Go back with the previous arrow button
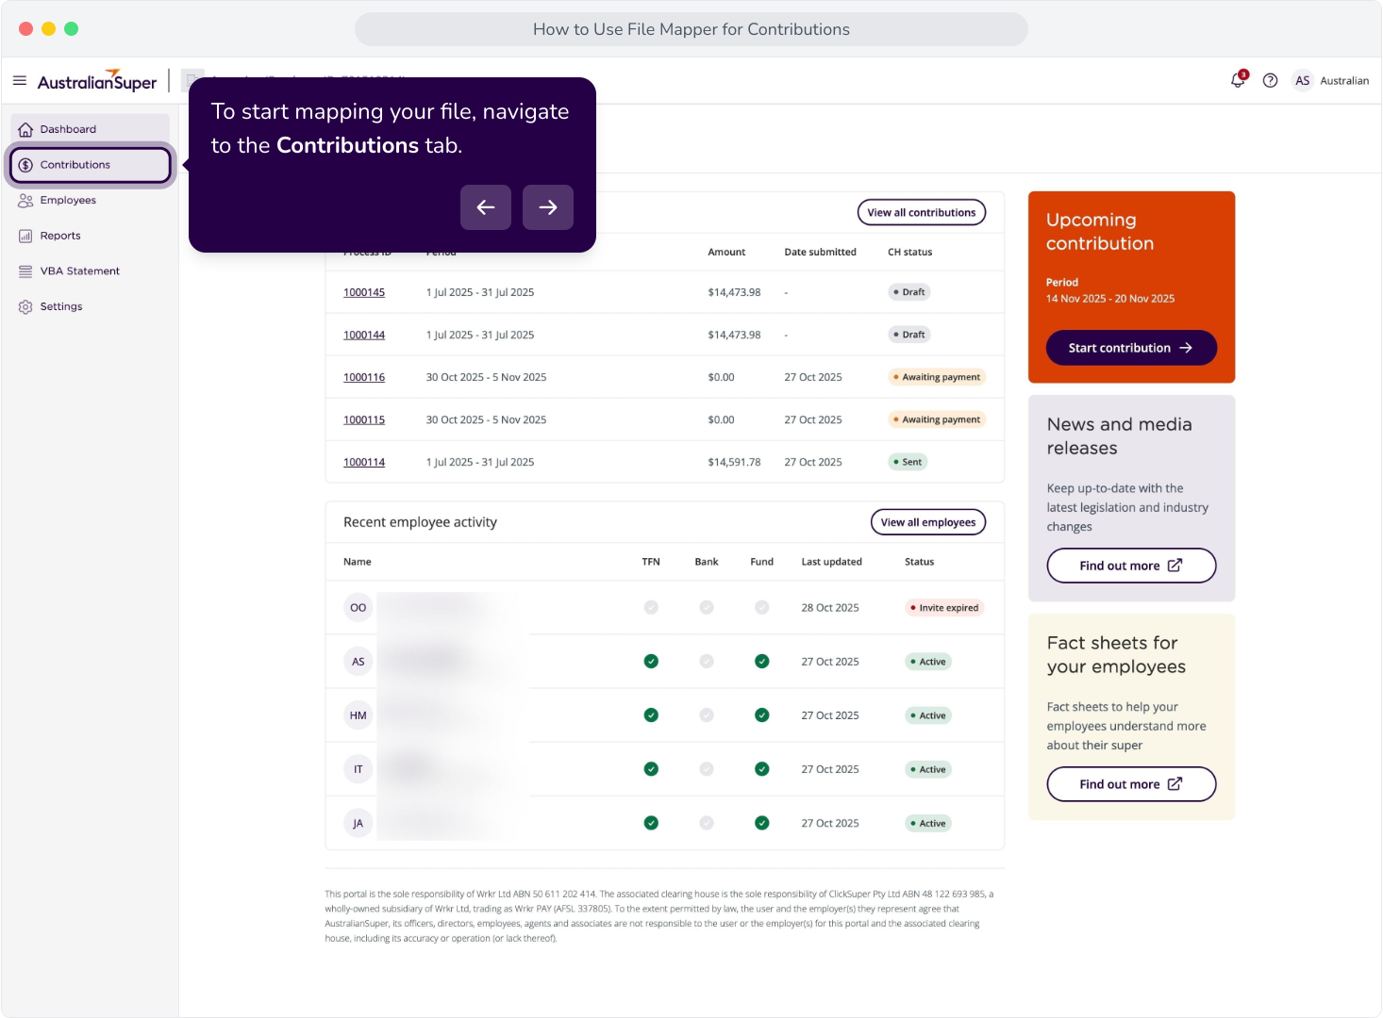 pyautogui.click(x=486, y=207)
